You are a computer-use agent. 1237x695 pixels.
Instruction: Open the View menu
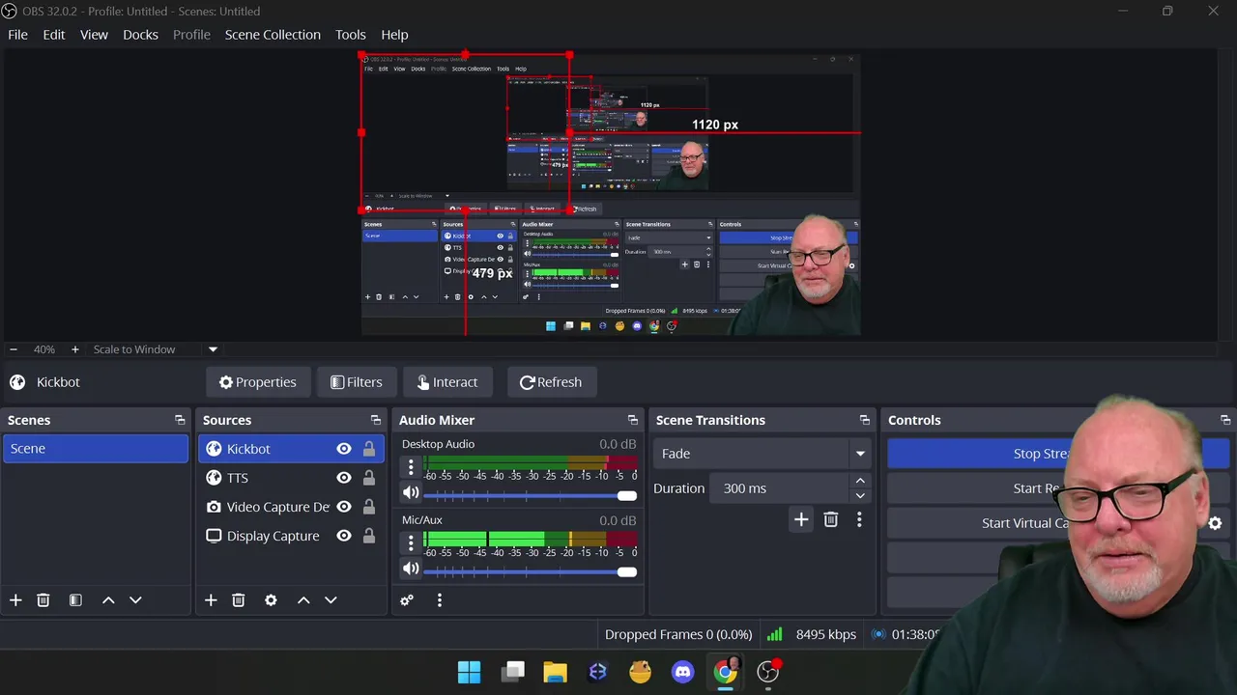94,34
